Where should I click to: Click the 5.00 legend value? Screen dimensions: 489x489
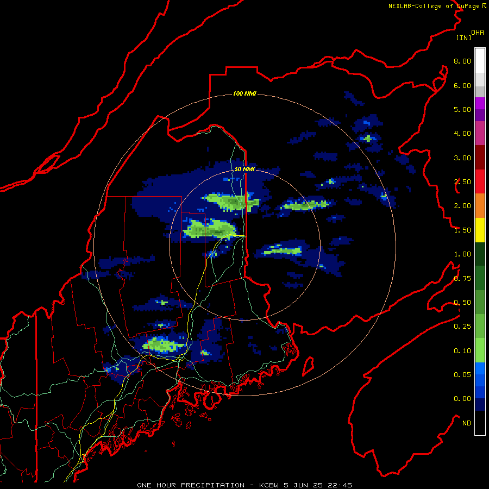click(x=462, y=109)
